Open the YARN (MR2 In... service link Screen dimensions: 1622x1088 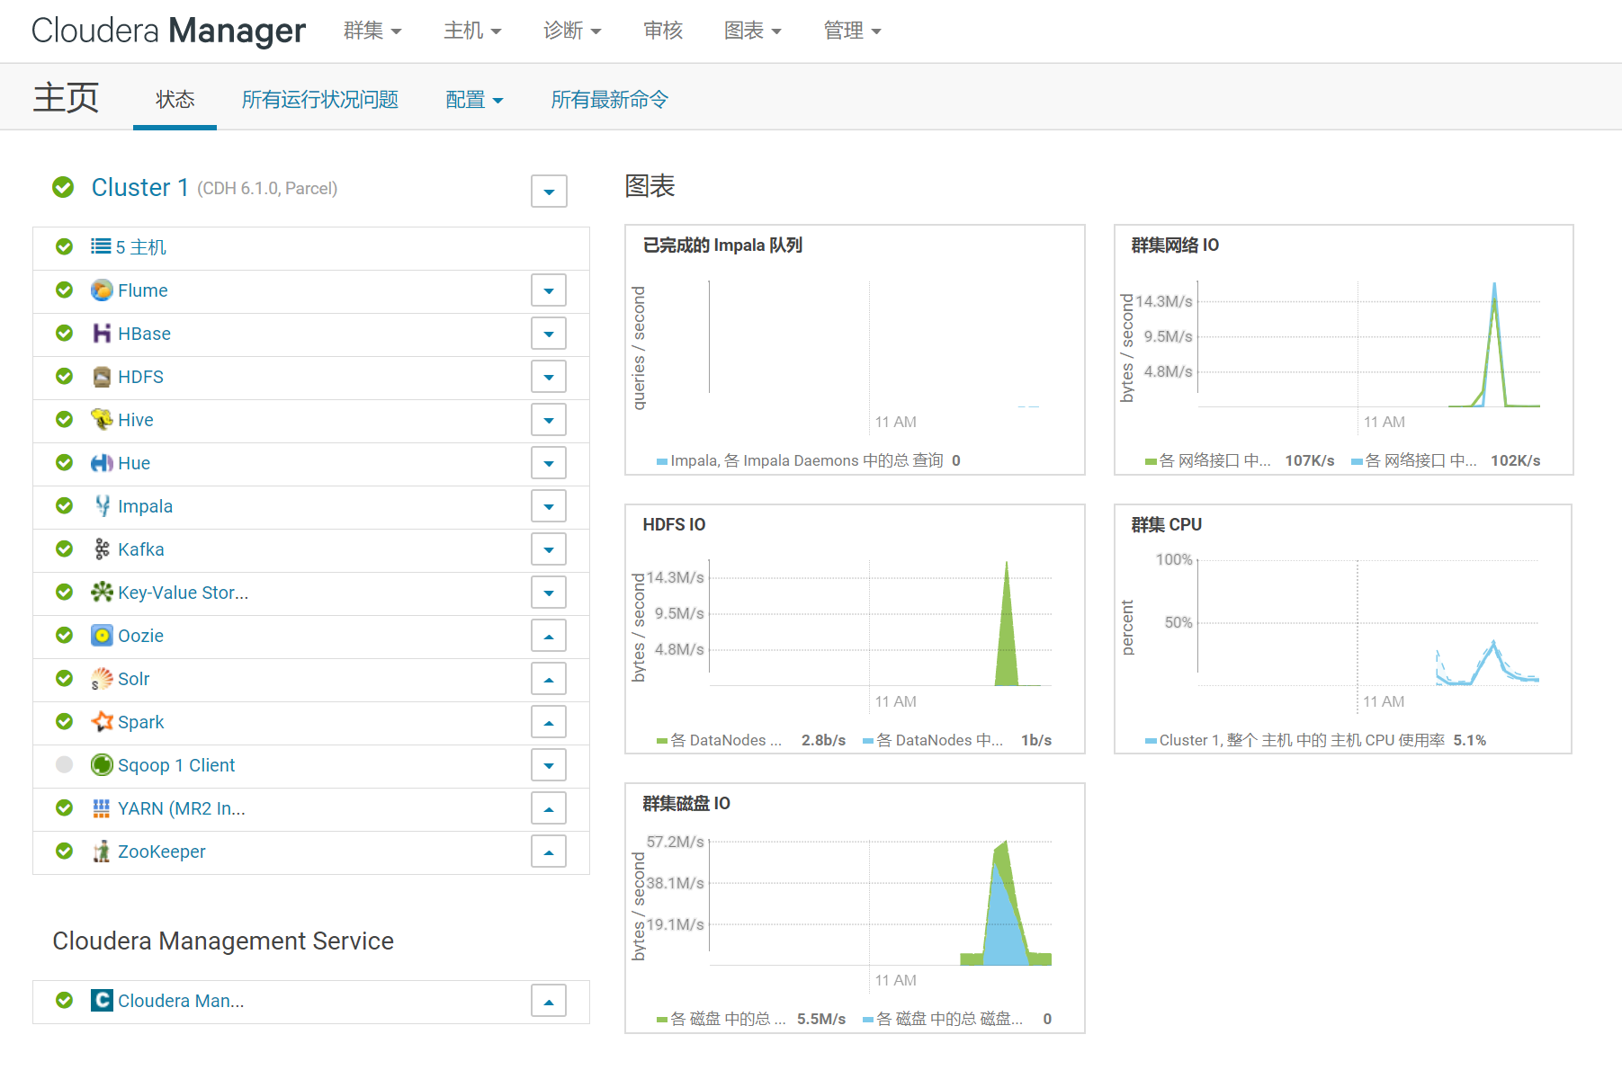pyautogui.click(x=182, y=808)
